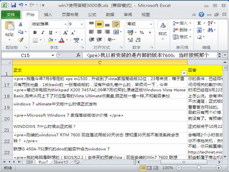Open font group dialog launcher
Screen dimensions: 229x172
click(x=82, y=47)
